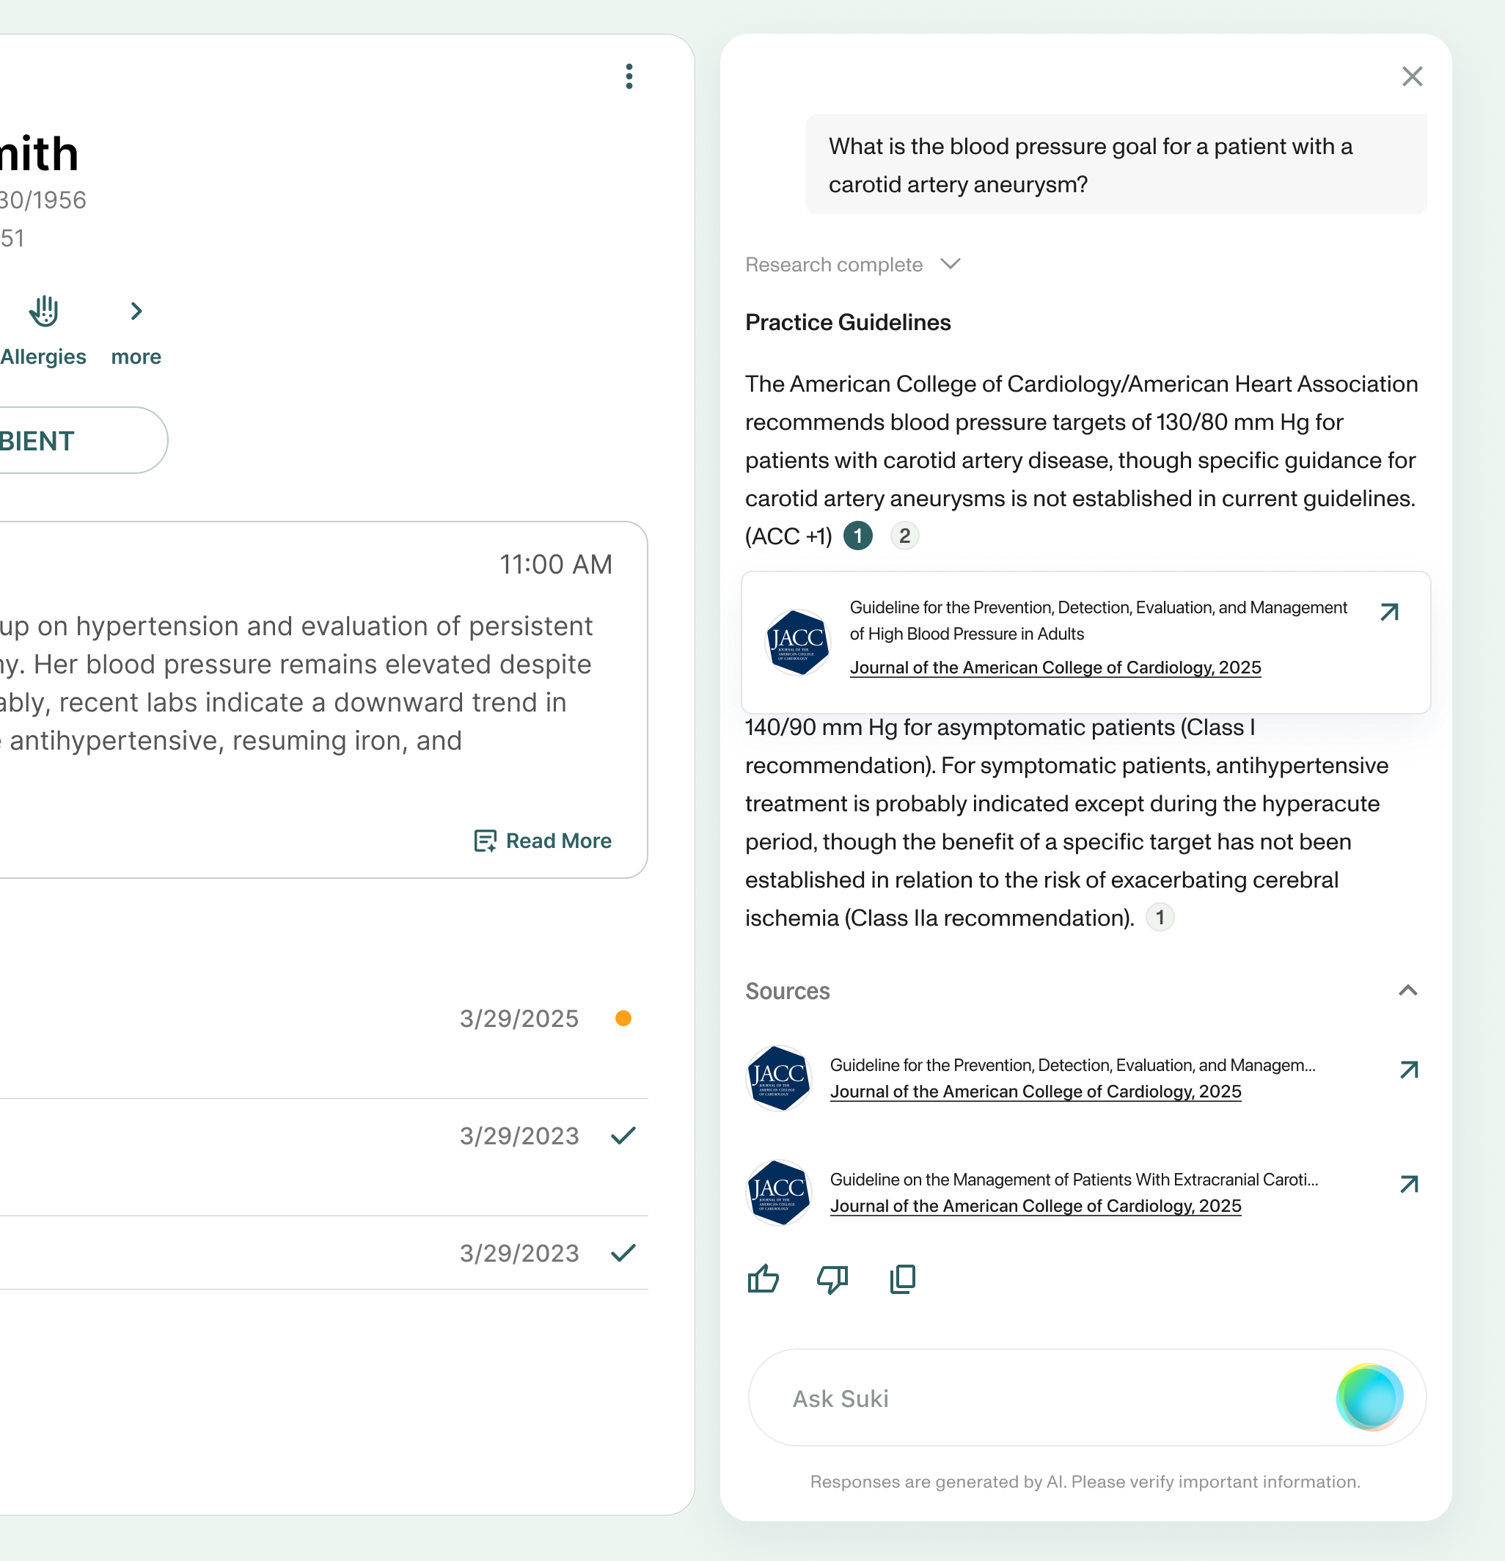Click JACC logo of Prevention, Detection source
The width and height of the screenshot is (1505, 1561).
[779, 1078]
